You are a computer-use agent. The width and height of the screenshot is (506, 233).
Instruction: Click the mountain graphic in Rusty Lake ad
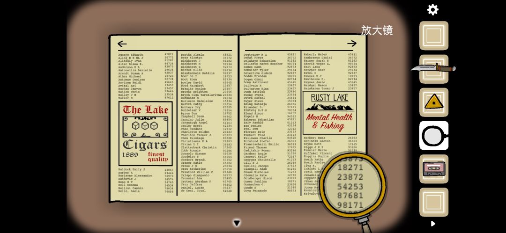pos(329,107)
